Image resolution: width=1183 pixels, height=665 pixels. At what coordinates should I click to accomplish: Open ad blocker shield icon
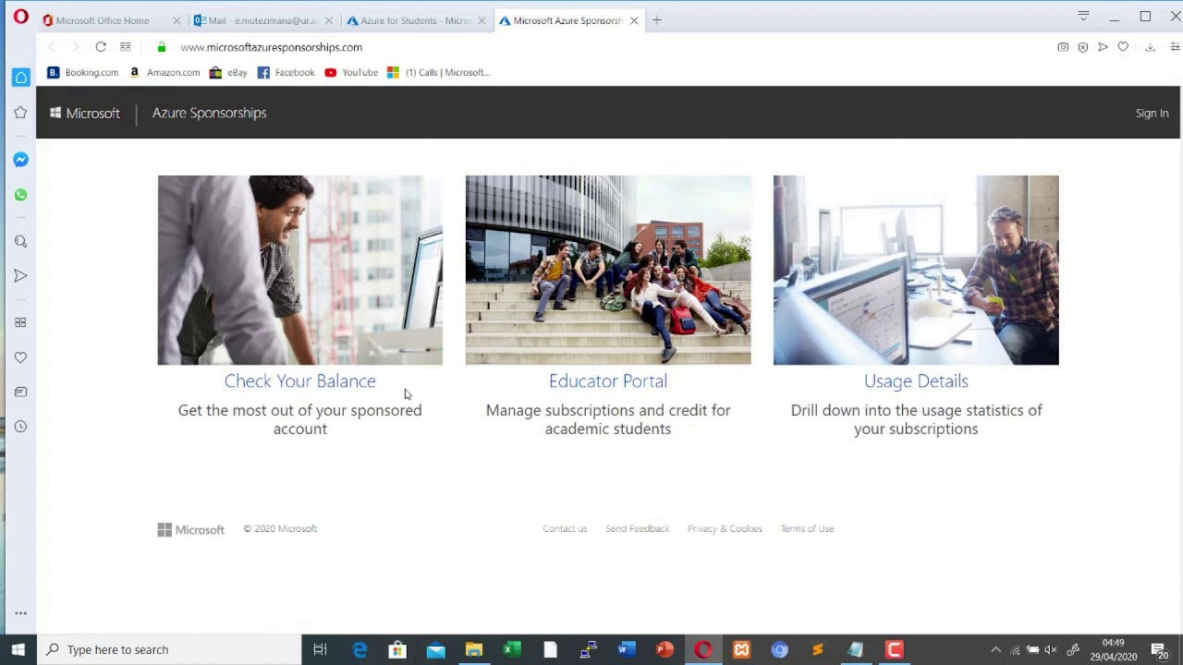coord(1083,47)
